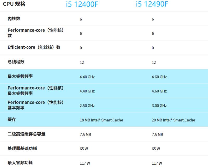
Task: Select the 2.50 GHz base frequency value
Action: [87, 106]
